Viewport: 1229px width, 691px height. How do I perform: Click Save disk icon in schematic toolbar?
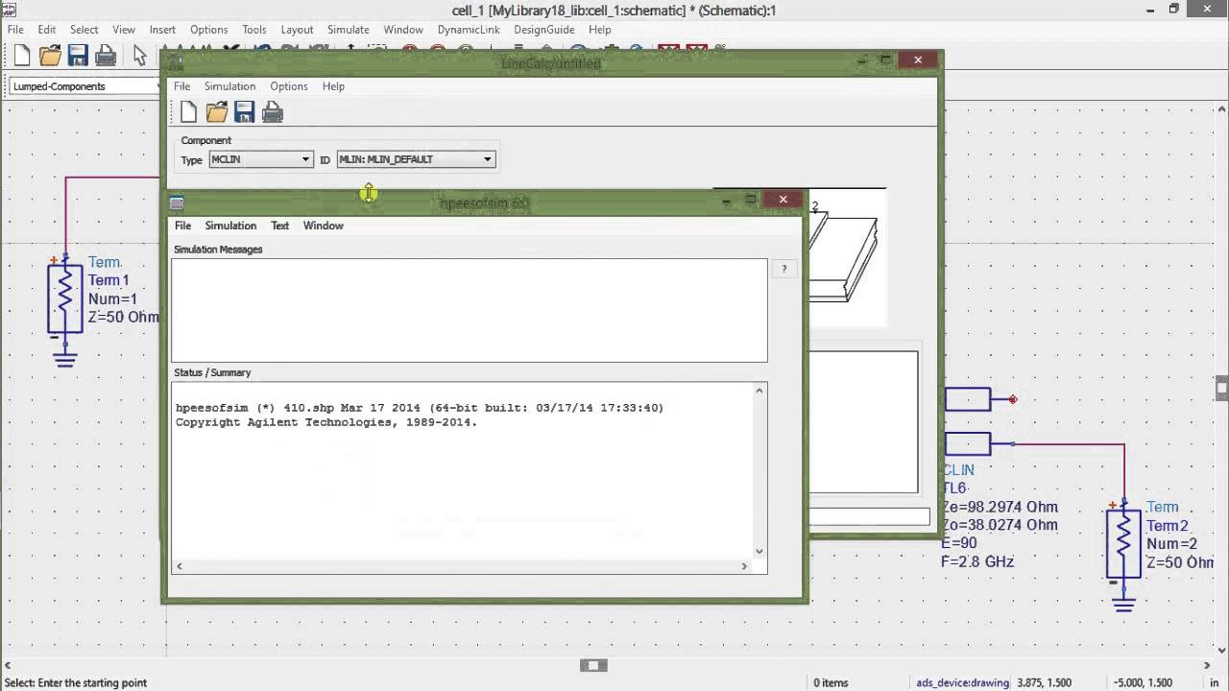click(79, 56)
